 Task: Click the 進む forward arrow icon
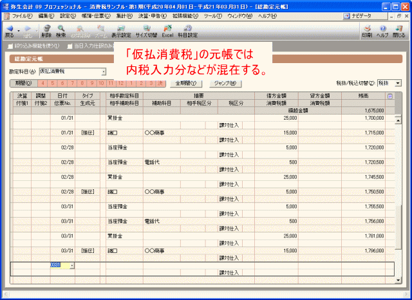[28, 28]
